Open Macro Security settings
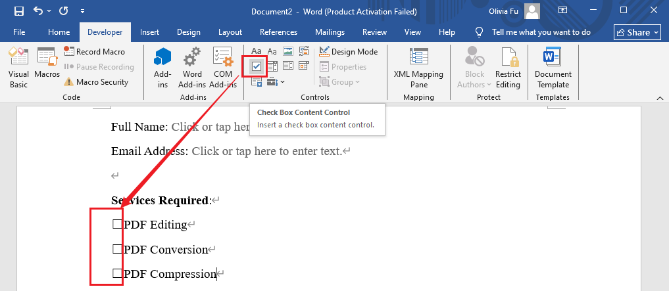 coord(96,82)
